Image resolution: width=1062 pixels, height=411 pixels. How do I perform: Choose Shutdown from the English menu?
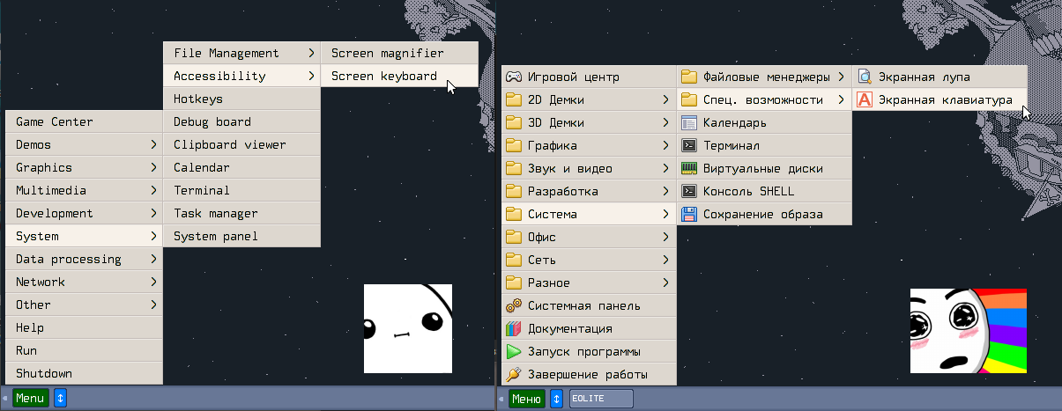pyautogui.click(x=85, y=373)
